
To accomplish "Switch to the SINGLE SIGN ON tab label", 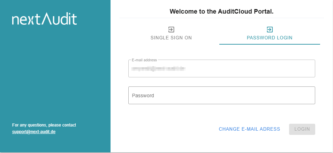I will pos(171,38).
